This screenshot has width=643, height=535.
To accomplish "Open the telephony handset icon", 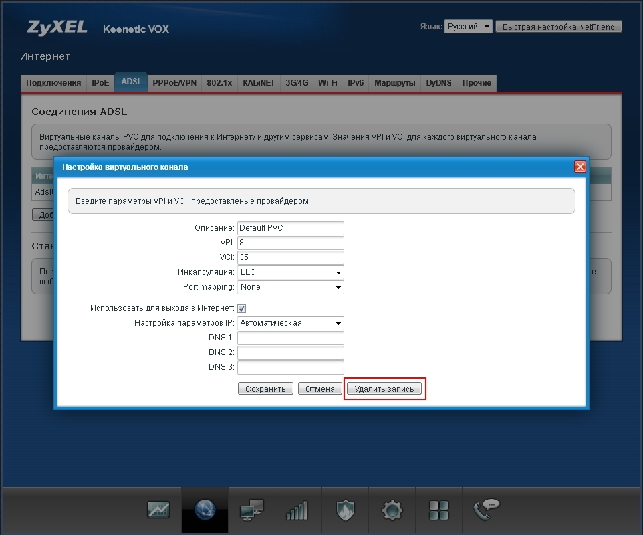I will [x=486, y=510].
